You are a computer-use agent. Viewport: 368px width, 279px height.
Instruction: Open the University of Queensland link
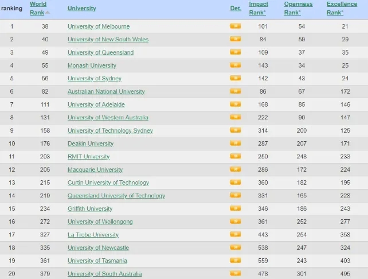[x=100, y=52]
